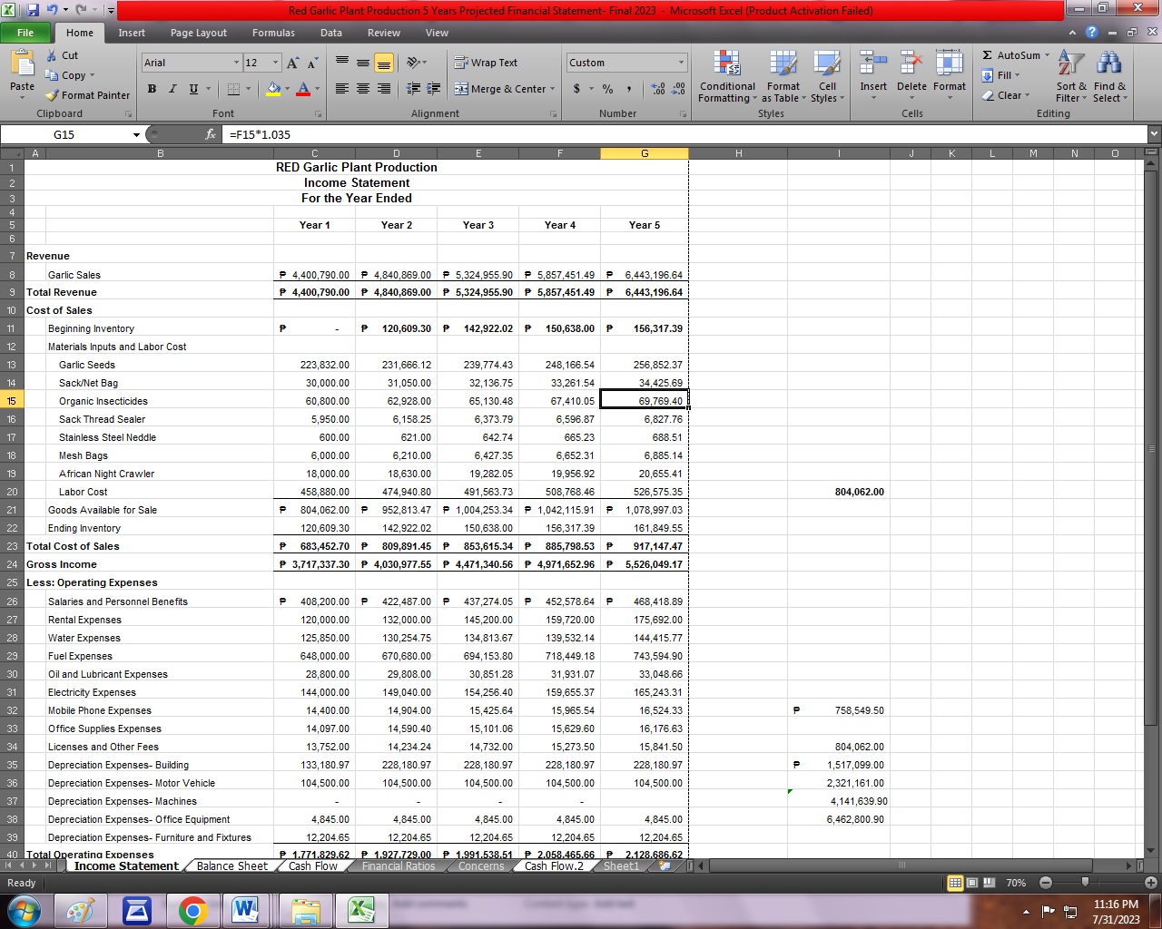Screen dimensions: 1162x929
Task: Open Google Chrome from the taskbar
Action: point(192,910)
